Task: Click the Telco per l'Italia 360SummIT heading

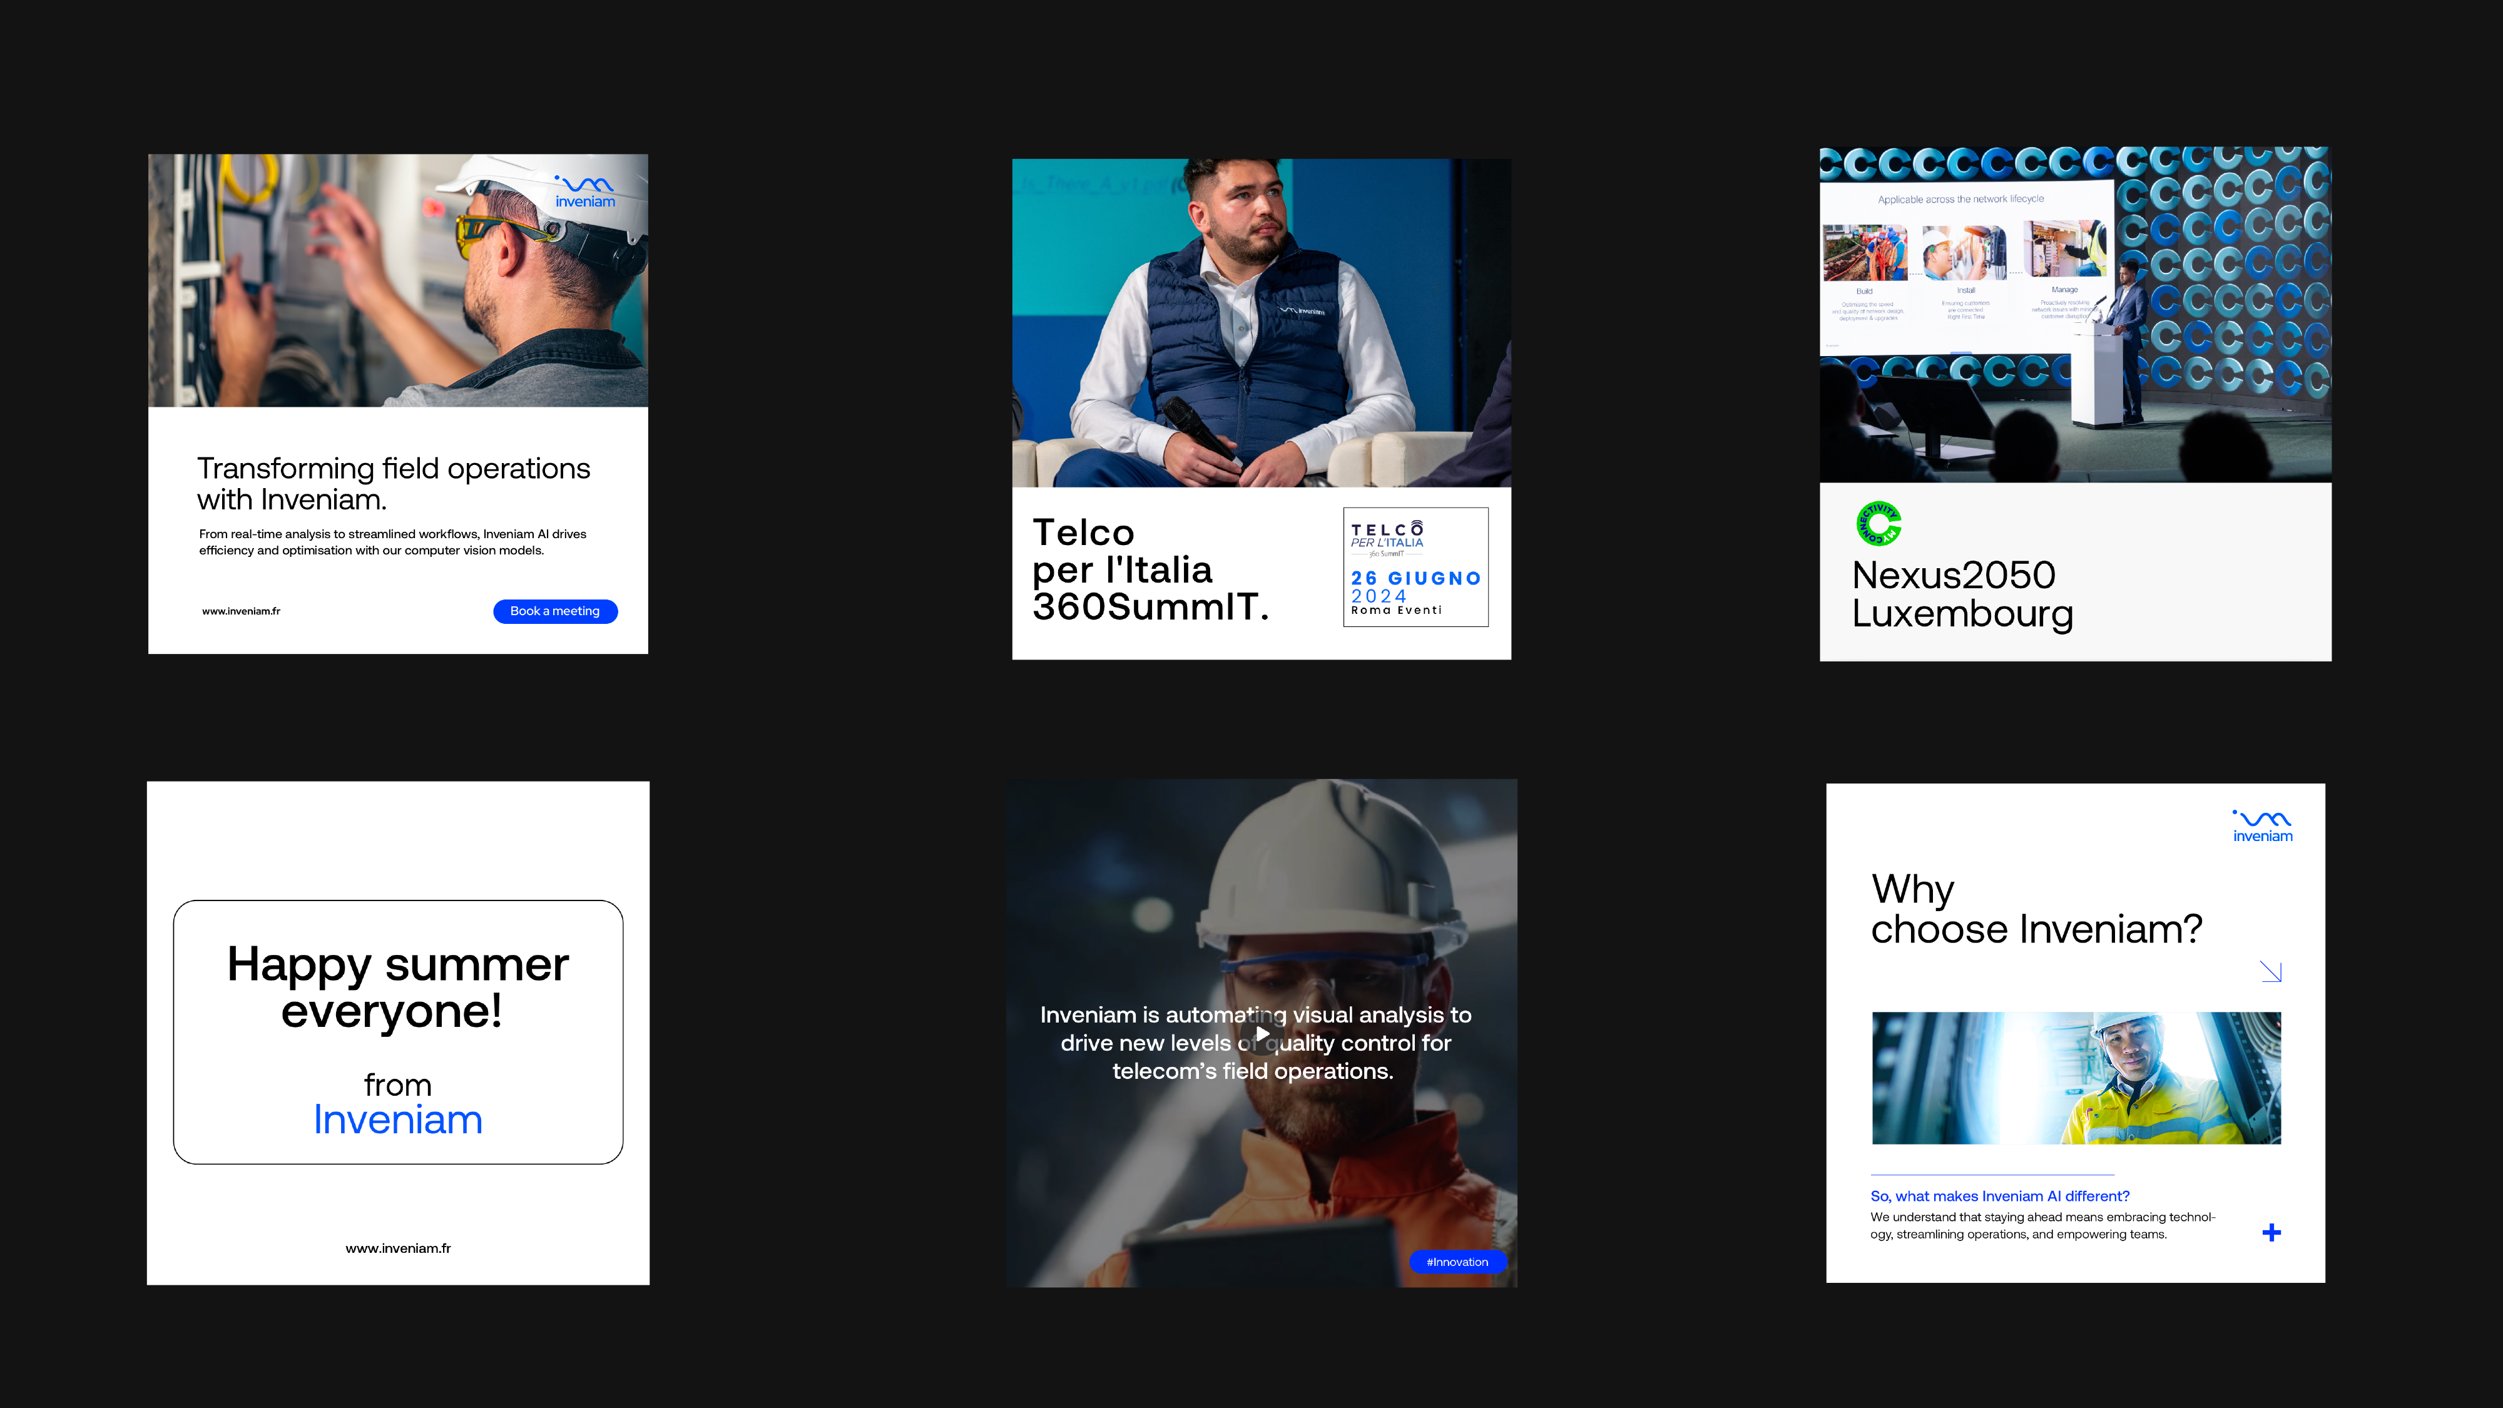Action: [1150, 569]
